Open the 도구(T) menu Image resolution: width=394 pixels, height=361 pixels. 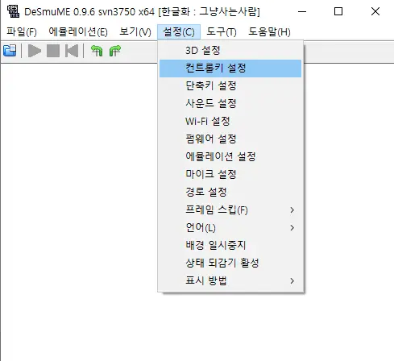(222, 32)
